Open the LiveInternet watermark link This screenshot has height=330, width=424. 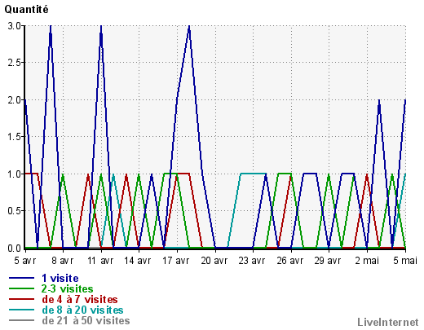388,322
